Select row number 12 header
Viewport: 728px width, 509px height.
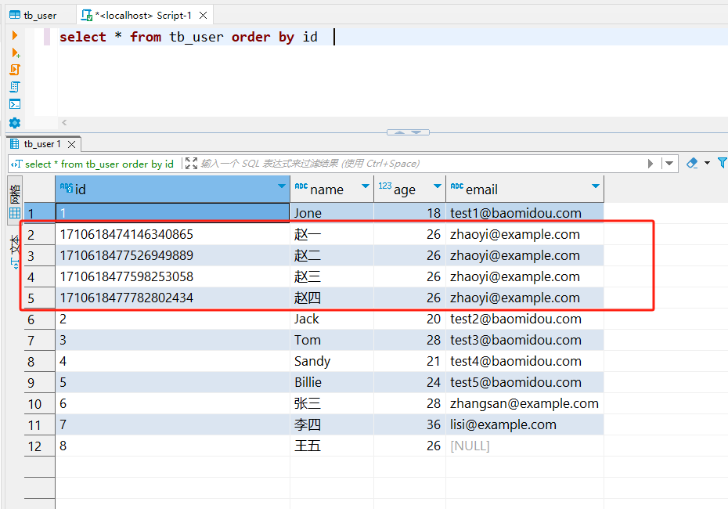click(39, 446)
